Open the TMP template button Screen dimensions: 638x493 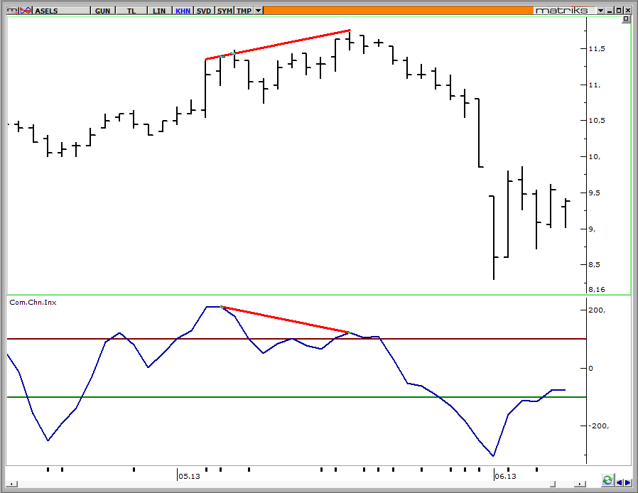click(244, 11)
